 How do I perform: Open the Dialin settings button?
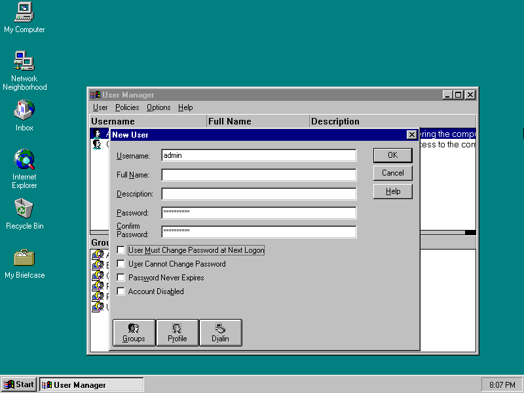[220, 333]
